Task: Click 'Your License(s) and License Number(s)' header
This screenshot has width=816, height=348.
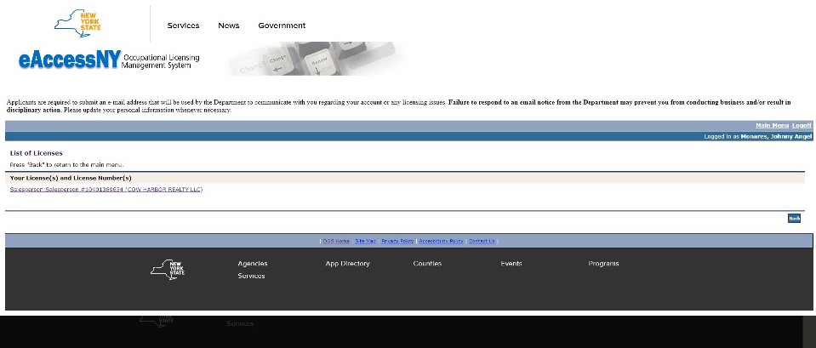Action: [x=71, y=178]
